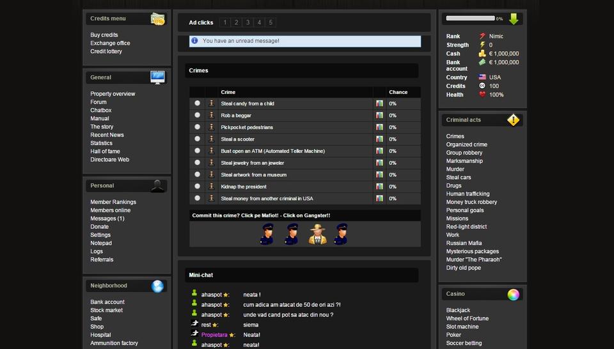The height and width of the screenshot is (349, 614).
Task: Open Messages (1) in Personal menu
Action: coord(107,219)
